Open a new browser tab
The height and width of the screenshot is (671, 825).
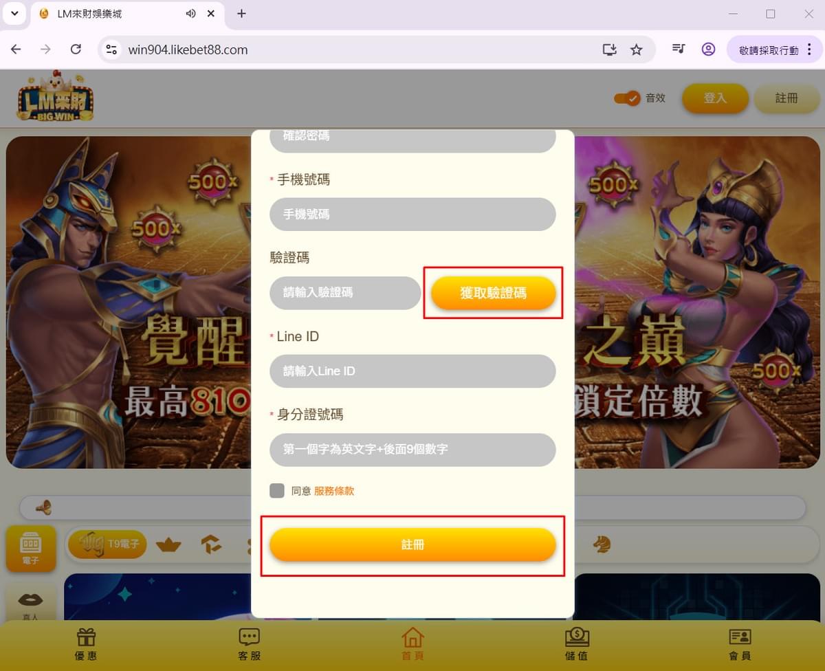tap(241, 14)
